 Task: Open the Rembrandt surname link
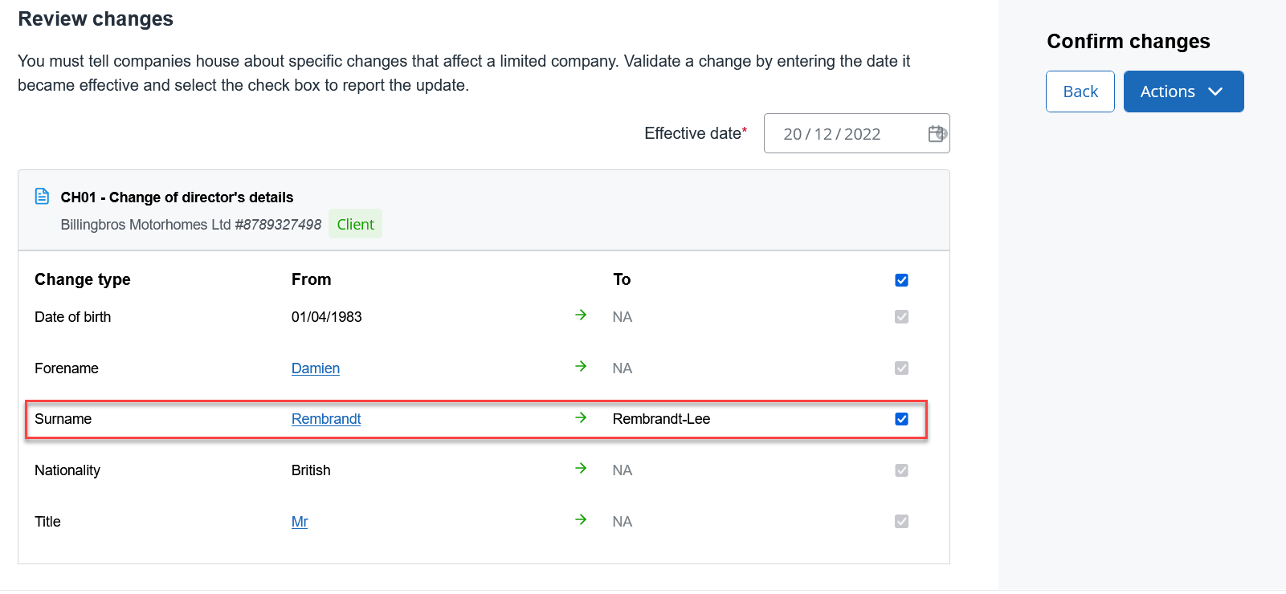(325, 419)
